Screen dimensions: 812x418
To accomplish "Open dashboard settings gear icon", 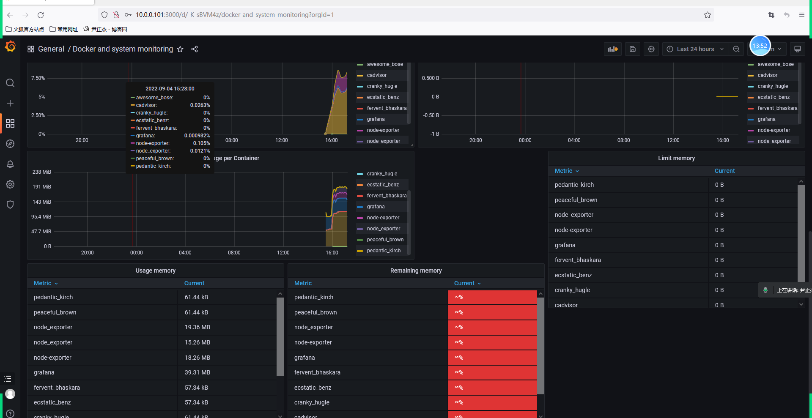I will [x=651, y=49].
